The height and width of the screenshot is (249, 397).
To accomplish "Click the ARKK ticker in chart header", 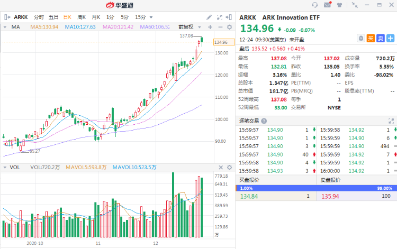I will [21, 17].
